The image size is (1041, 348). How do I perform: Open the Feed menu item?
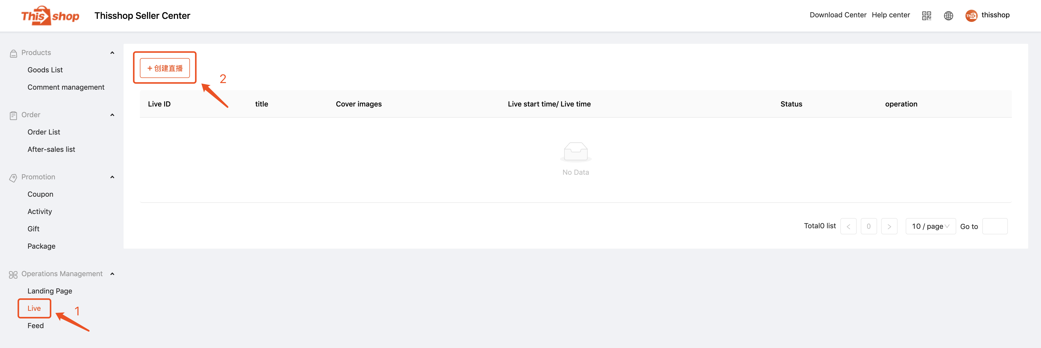(x=35, y=325)
